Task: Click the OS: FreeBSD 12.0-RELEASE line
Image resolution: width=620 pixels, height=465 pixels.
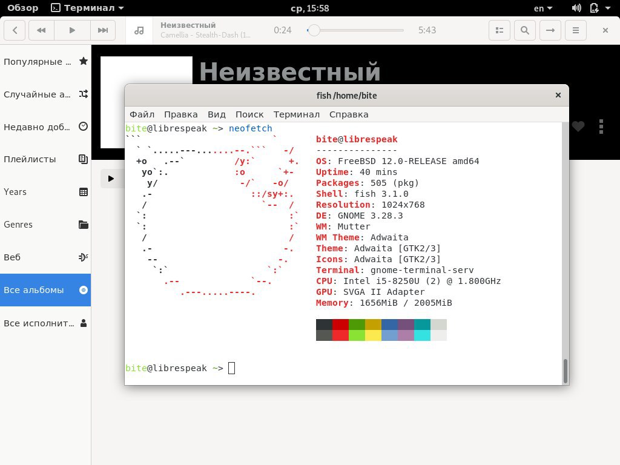Action: [397, 161]
